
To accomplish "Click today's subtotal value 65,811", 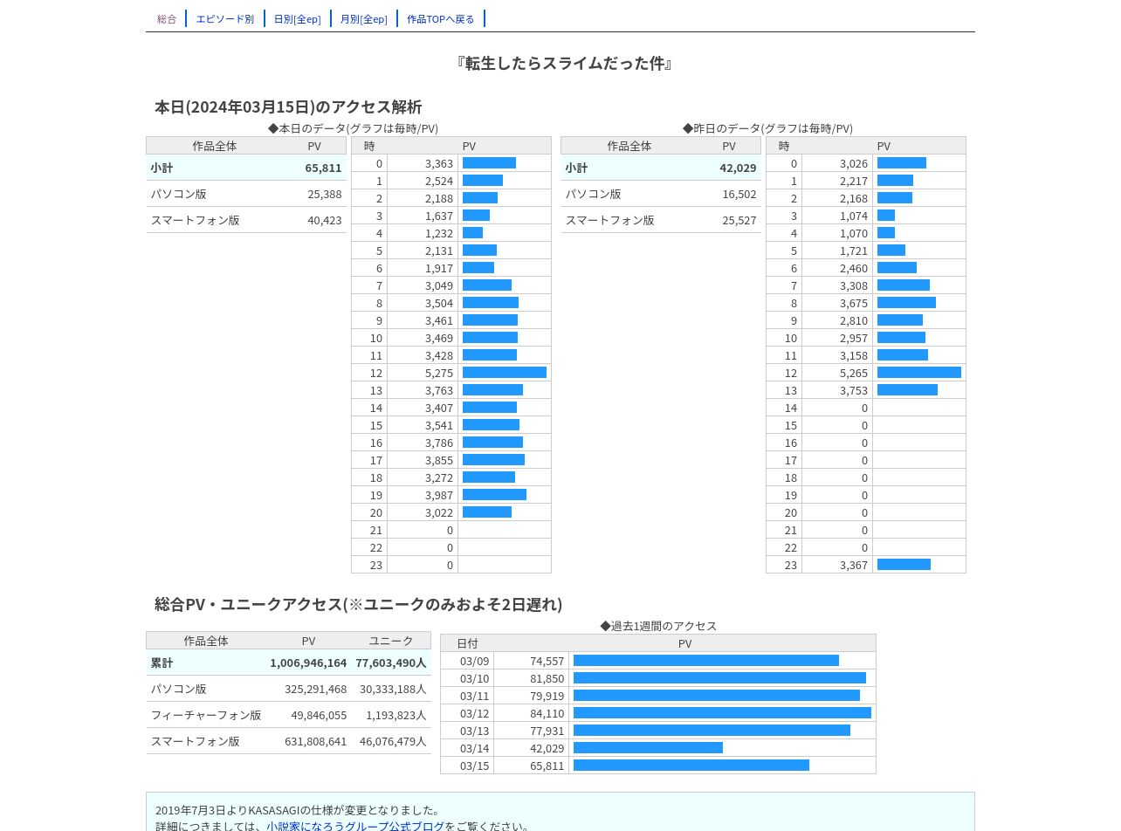I will coord(323,168).
